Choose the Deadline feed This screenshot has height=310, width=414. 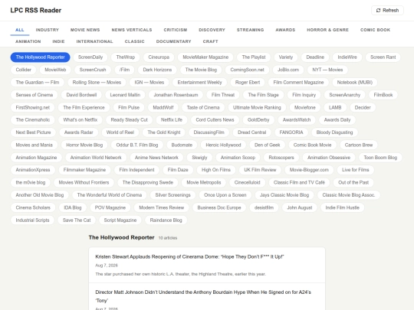click(315, 57)
